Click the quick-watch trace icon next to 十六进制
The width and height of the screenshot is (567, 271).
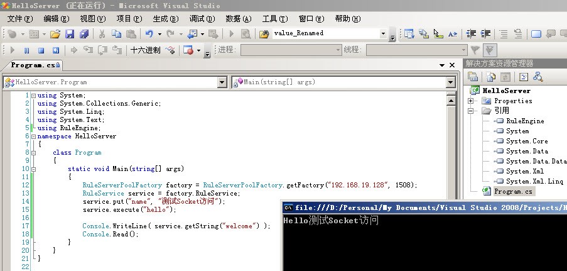[x=170, y=50]
